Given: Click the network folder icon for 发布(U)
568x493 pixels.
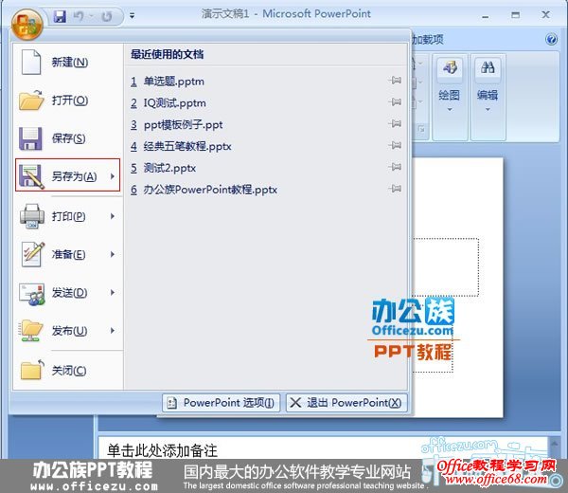Looking at the screenshot, I should (x=31, y=331).
